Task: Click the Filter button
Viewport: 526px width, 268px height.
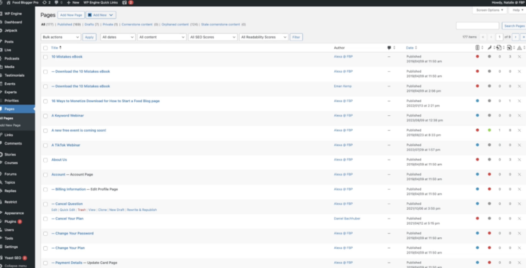Action: (x=296, y=37)
